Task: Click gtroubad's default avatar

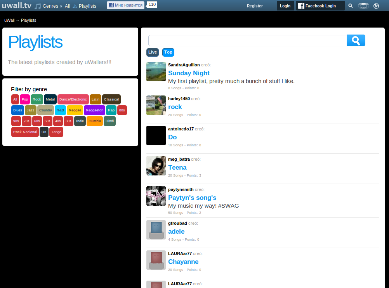Action: [x=156, y=230]
